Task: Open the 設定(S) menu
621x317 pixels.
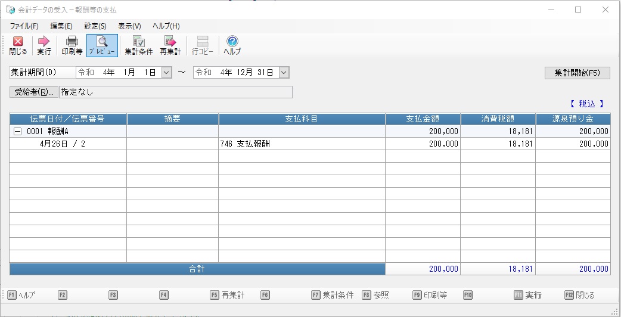Action: pos(95,26)
